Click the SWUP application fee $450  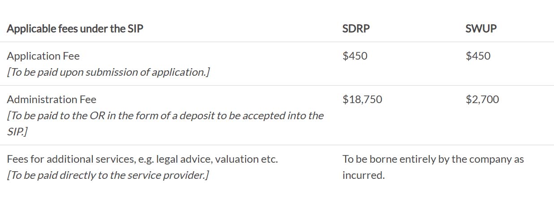[478, 56]
